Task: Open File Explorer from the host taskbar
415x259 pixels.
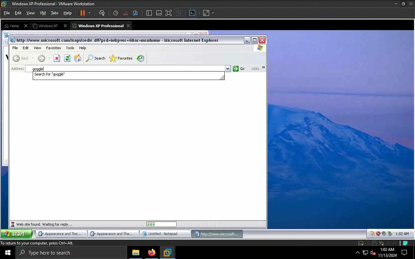Action: [x=136, y=253]
